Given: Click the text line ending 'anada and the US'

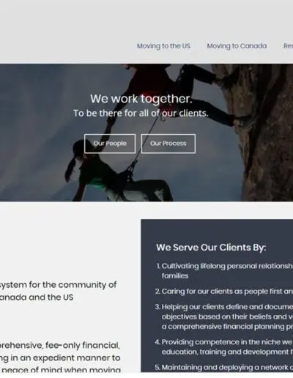Looking at the screenshot, I should [37, 297].
